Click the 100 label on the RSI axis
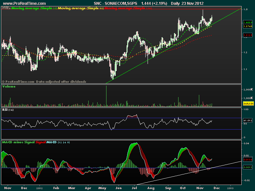 coord(246,109)
